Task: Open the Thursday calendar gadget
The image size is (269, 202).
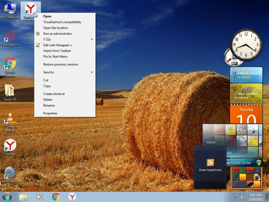Action: pos(246,114)
